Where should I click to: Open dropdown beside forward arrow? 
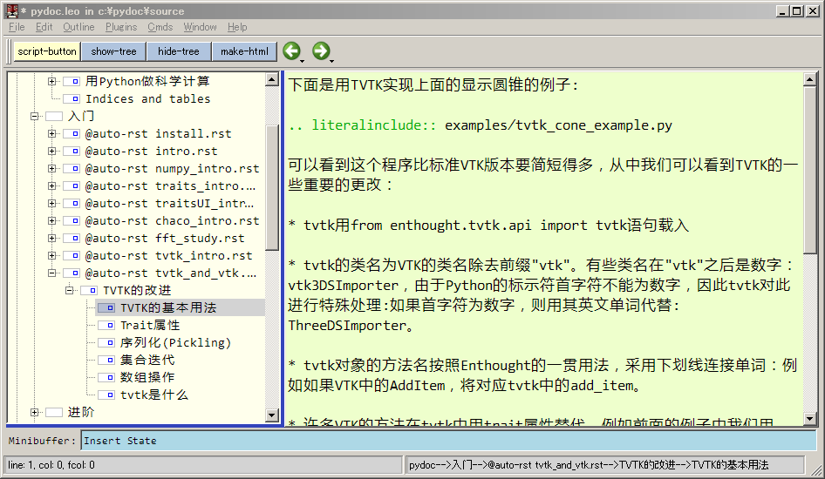[332, 62]
